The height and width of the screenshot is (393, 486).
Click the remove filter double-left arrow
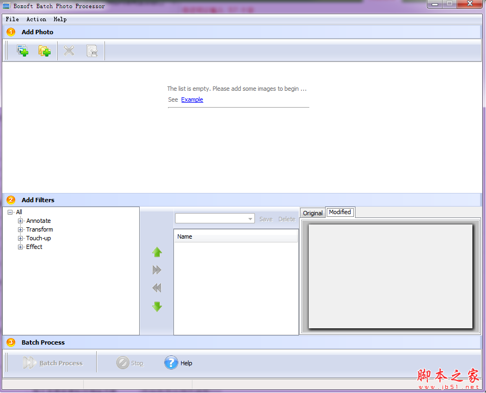157,288
